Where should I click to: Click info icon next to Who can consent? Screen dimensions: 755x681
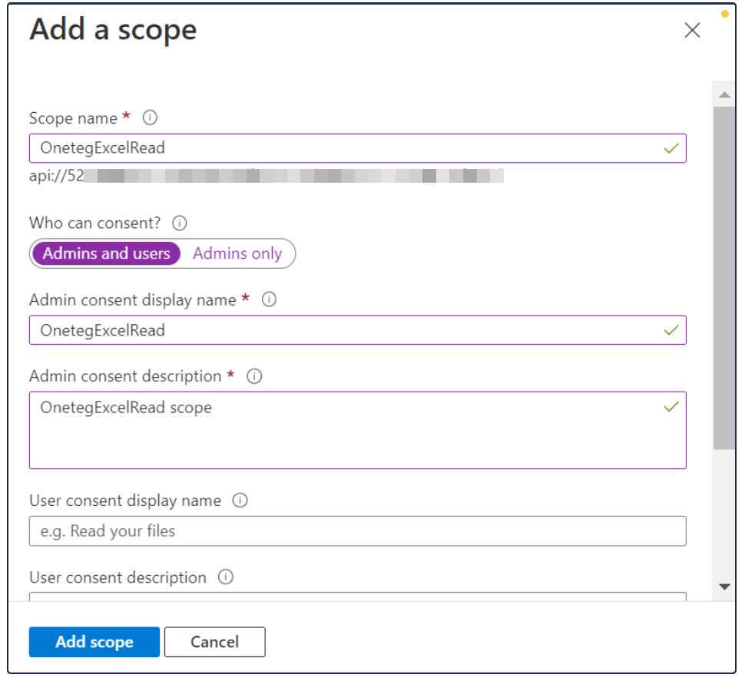click(180, 223)
